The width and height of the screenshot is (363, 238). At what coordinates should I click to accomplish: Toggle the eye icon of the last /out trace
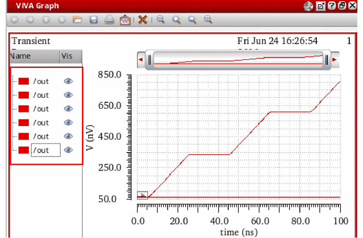tap(68, 150)
